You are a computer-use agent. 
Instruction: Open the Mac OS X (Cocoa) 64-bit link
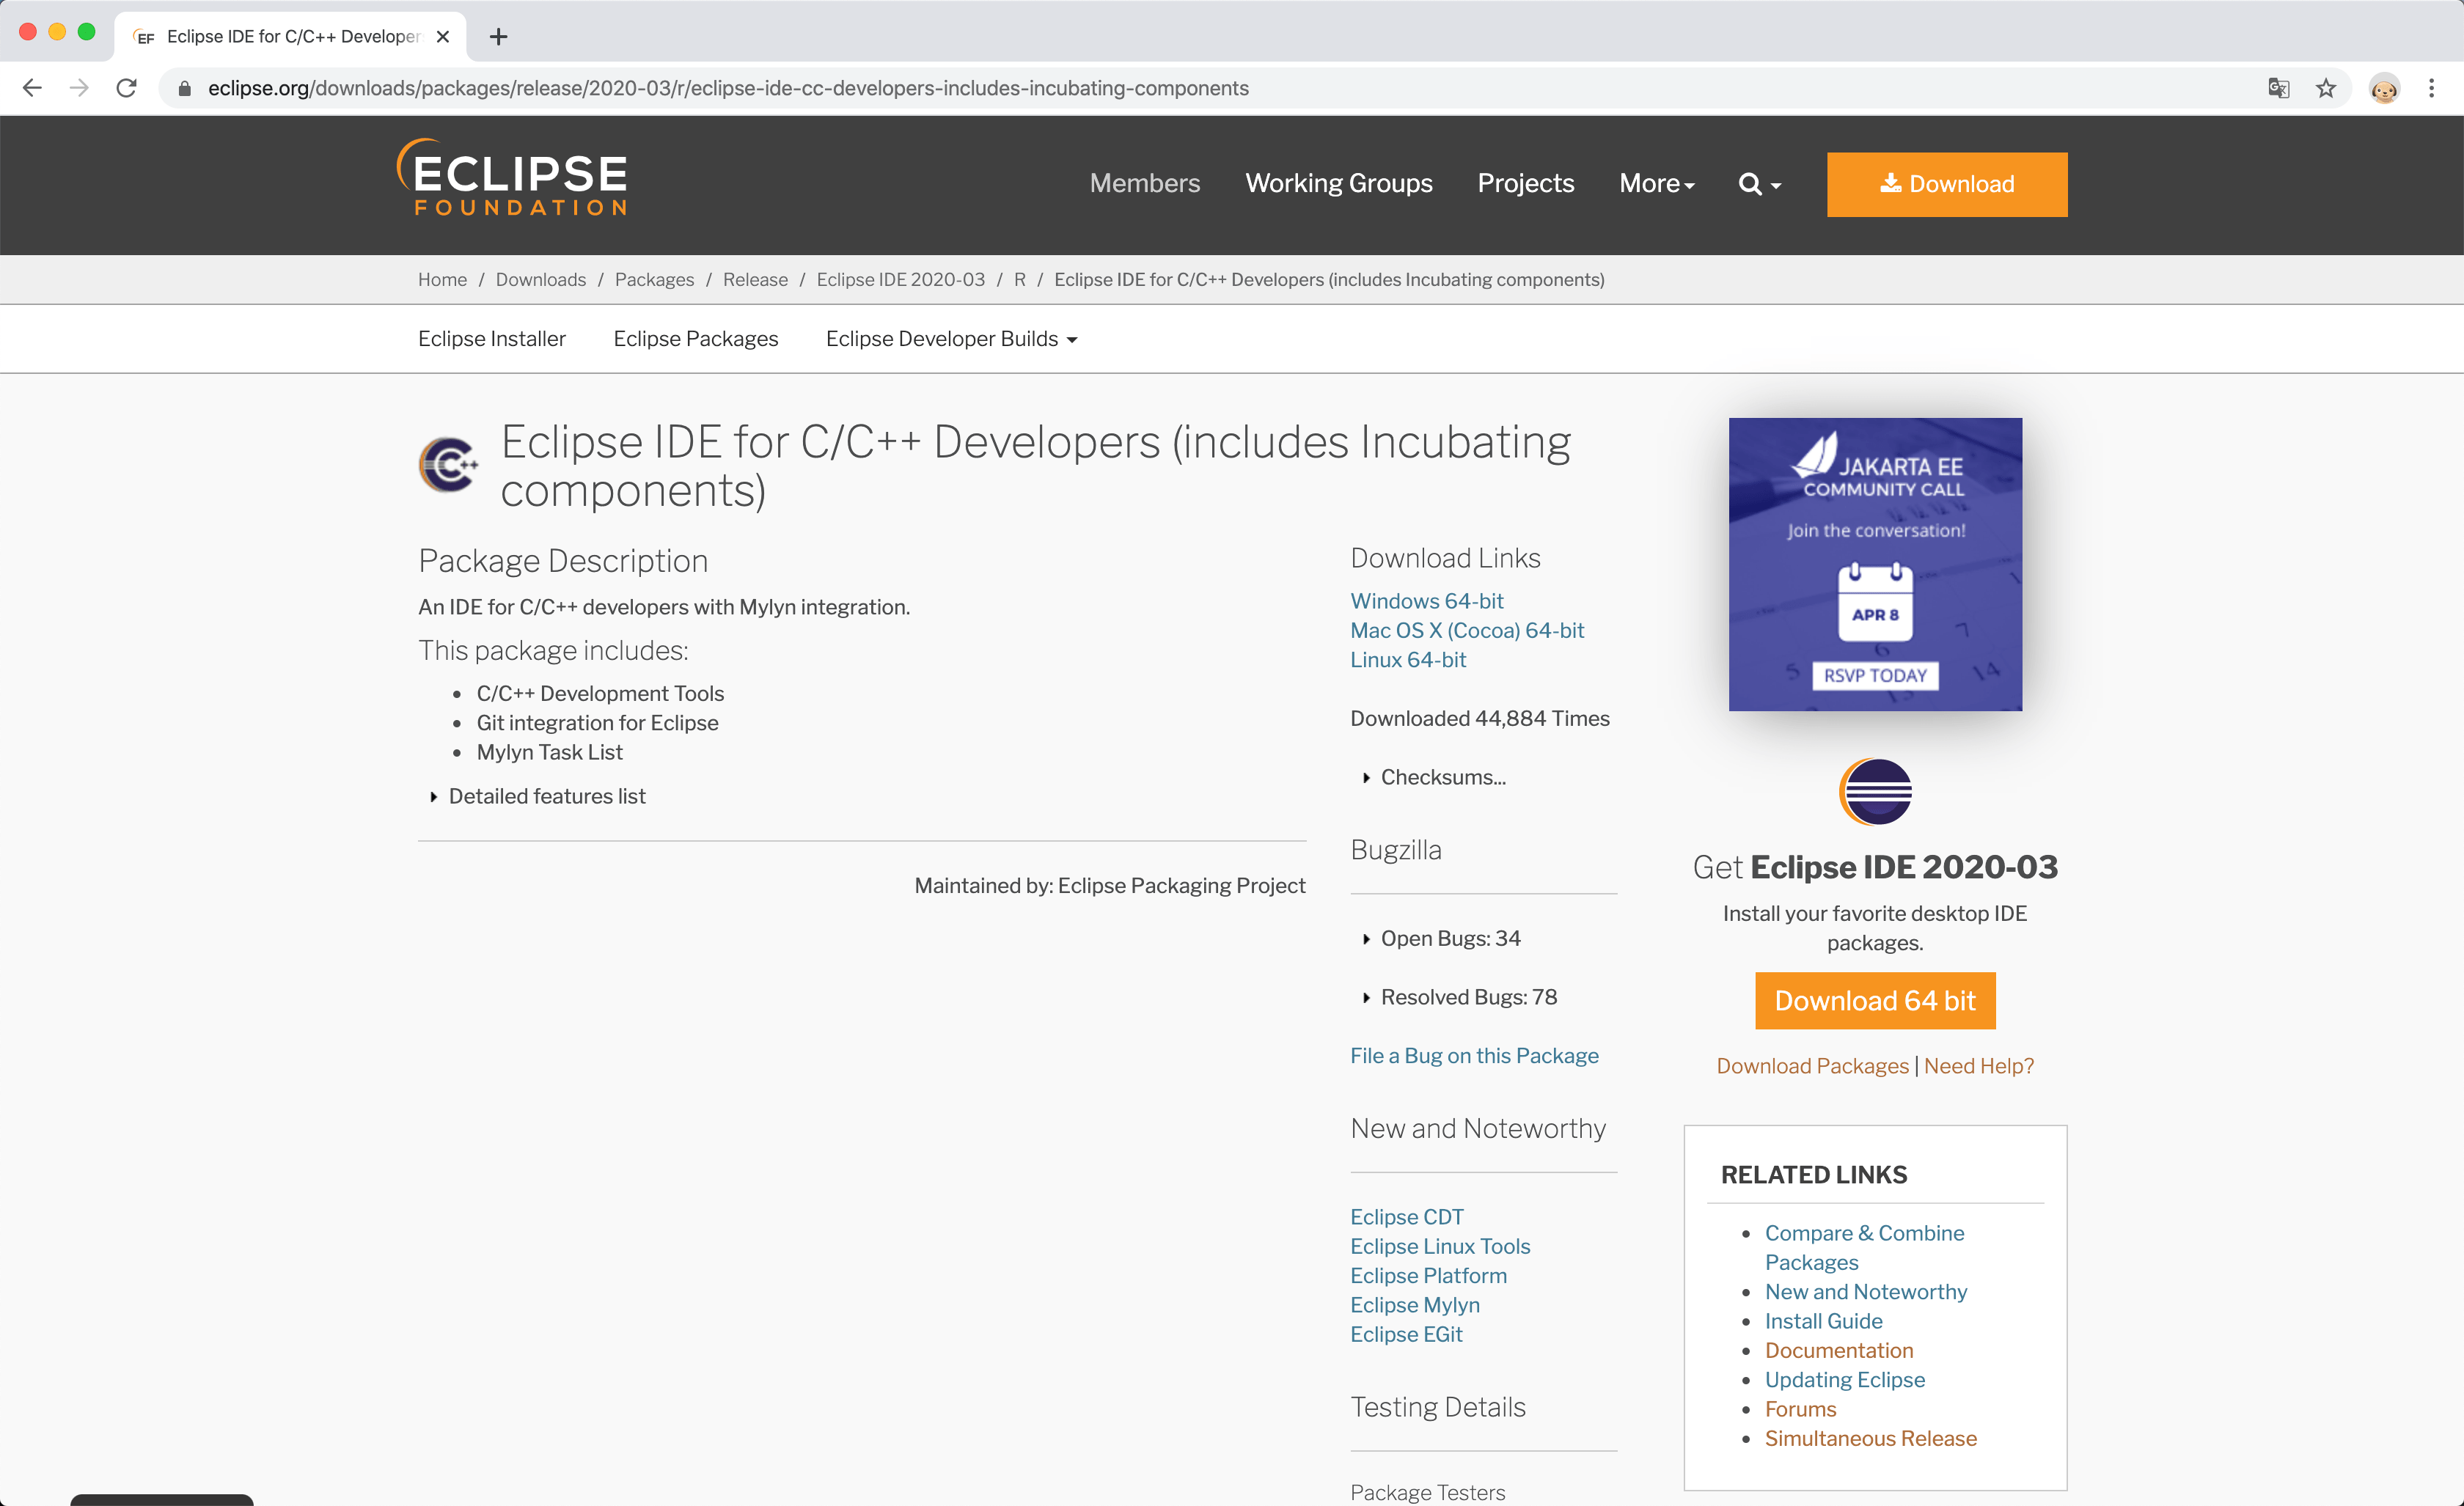(x=1467, y=630)
